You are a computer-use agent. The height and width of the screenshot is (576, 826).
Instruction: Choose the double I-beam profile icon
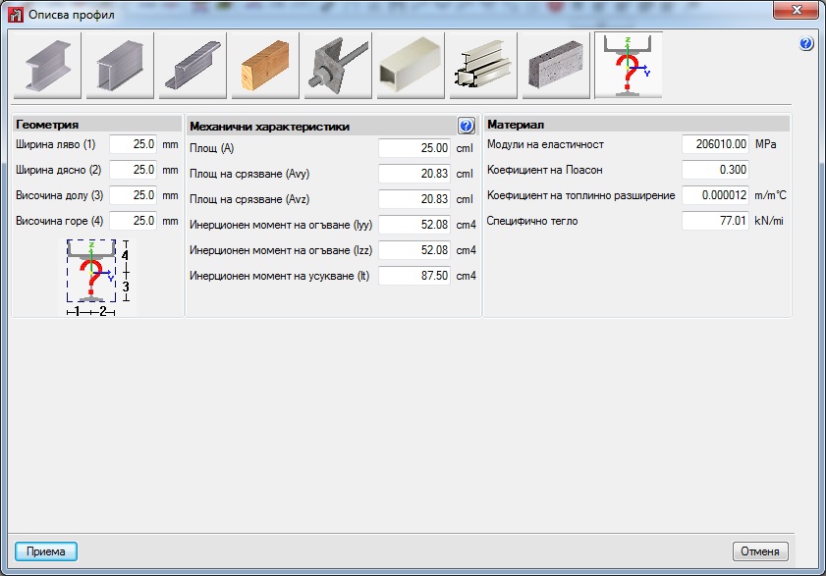pos(120,66)
